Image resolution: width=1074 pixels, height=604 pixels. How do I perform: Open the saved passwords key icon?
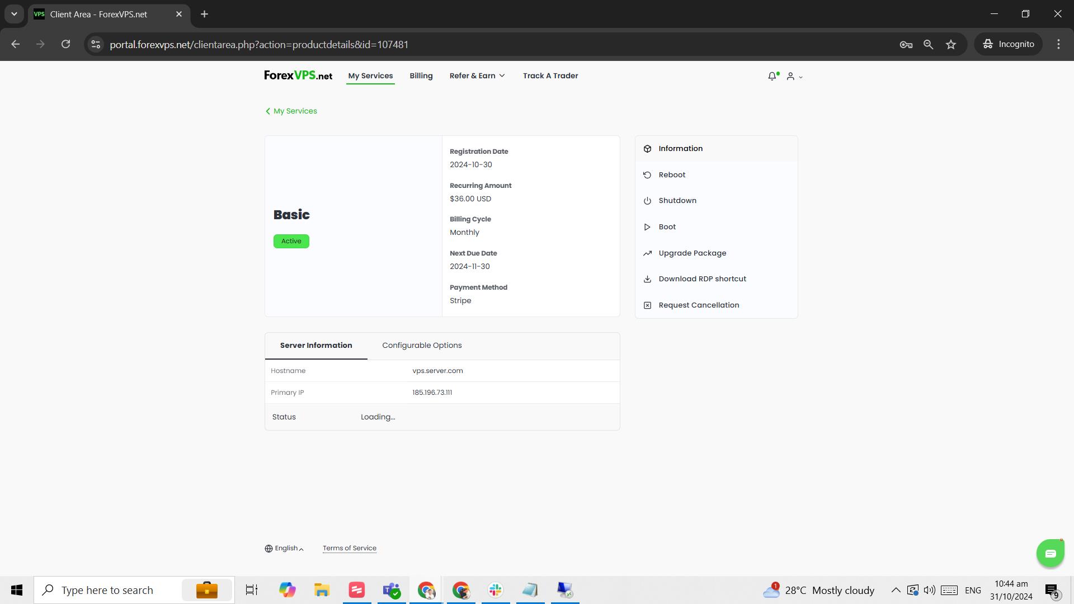906,44
